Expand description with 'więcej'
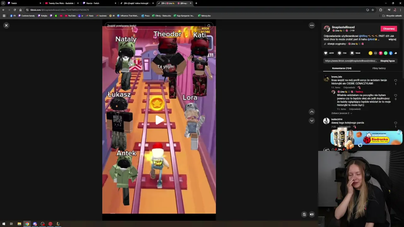The width and height of the screenshot is (404, 227). click(x=392, y=39)
